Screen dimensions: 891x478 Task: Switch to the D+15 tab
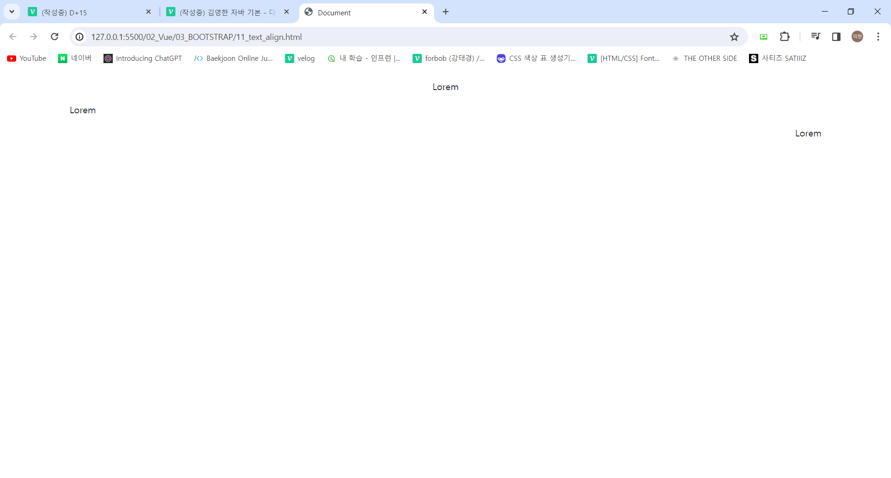point(88,12)
